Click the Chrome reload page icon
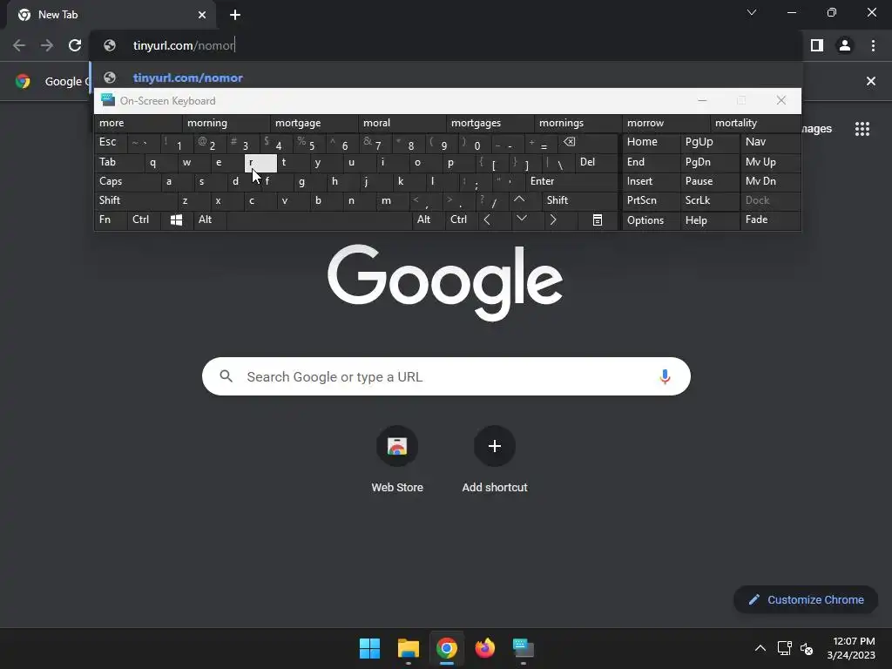Image resolution: width=892 pixels, height=669 pixels. tap(75, 45)
